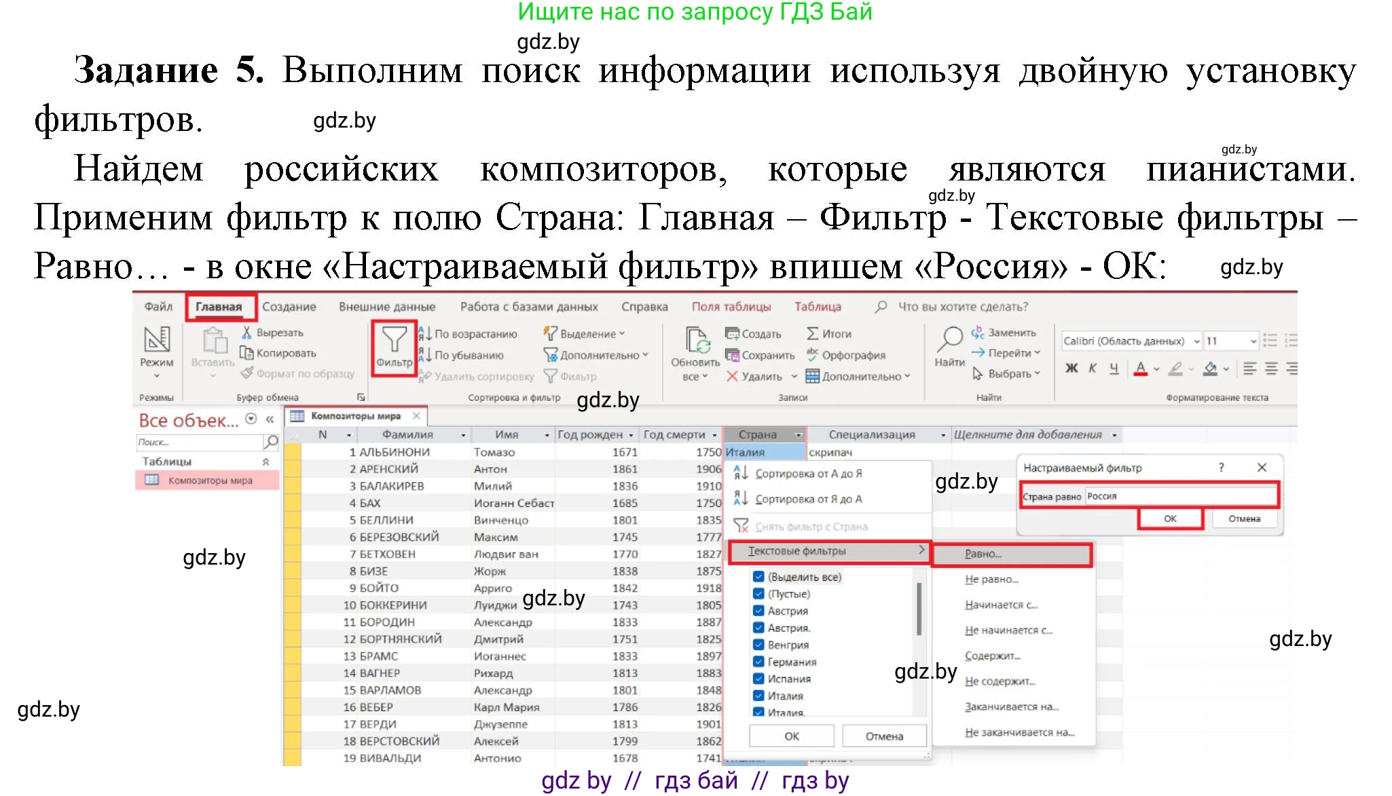
Task: Click OK in the Настраиваемый фильтр dialog
Action: pyautogui.click(x=1170, y=518)
